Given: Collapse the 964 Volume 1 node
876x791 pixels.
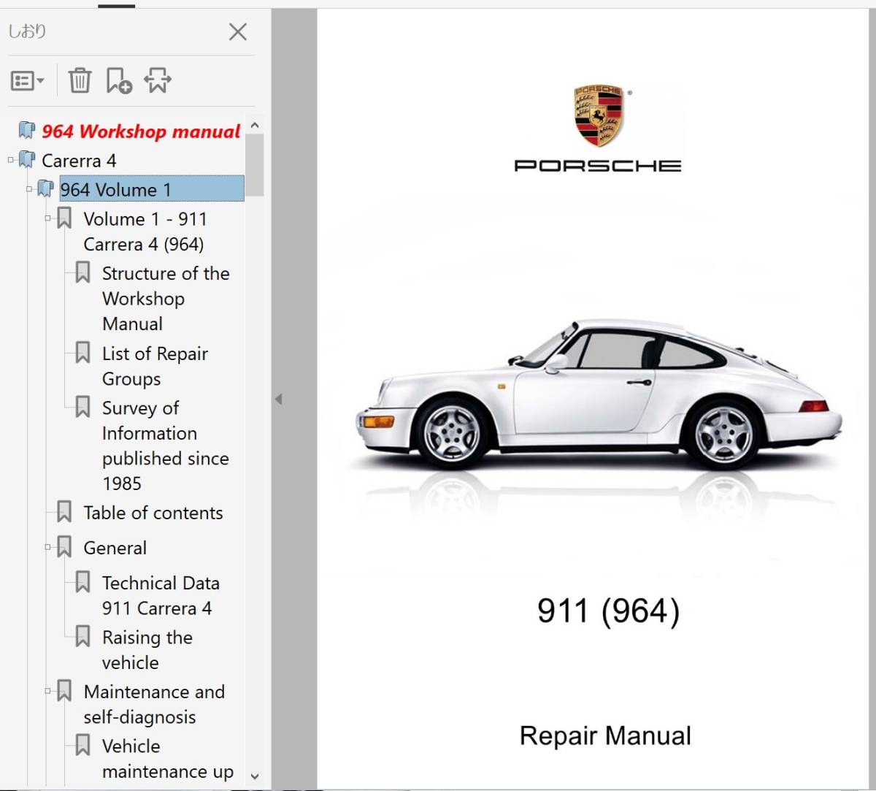Looking at the screenshot, I should click(29, 188).
